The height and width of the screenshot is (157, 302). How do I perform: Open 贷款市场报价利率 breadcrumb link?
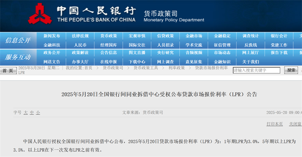click(211, 68)
